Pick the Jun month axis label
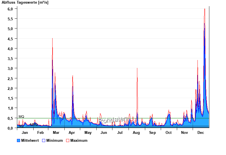This screenshot has height=155, width=226. [104, 133]
